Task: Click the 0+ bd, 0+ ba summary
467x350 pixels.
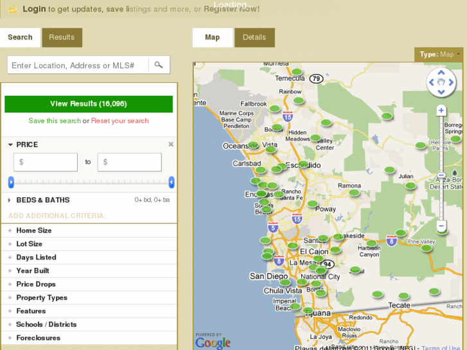Action: tap(152, 200)
